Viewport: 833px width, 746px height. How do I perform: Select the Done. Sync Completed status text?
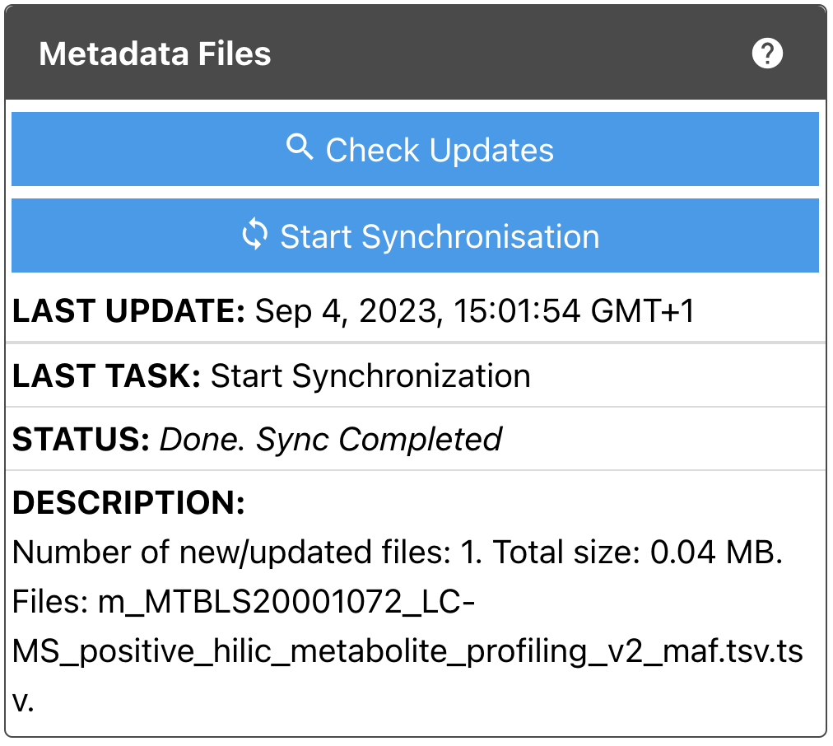(x=330, y=440)
